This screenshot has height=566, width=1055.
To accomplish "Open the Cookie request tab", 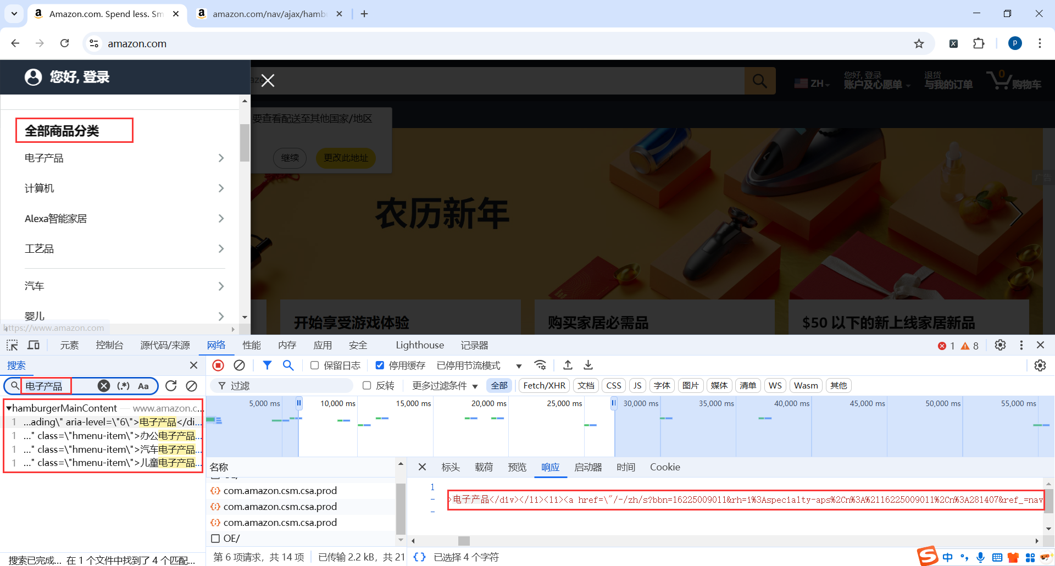I will [665, 467].
